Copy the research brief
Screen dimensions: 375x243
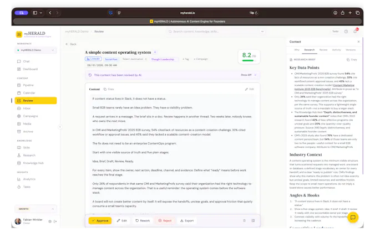pos(352,59)
